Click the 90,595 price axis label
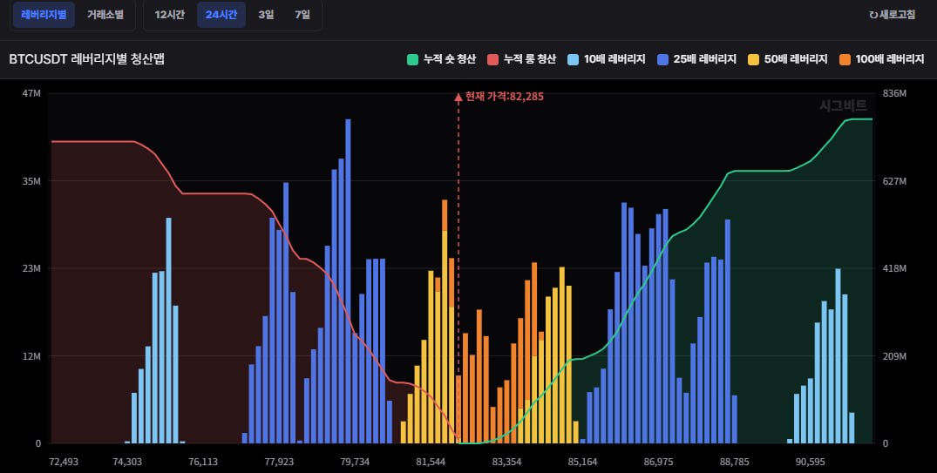Screen dimensions: 937x473 click(811, 462)
